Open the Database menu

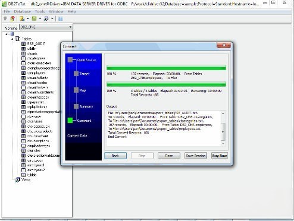click(x=22, y=11)
